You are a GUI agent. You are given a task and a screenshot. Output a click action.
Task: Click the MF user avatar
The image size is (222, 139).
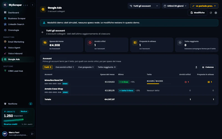[x=5, y=134]
